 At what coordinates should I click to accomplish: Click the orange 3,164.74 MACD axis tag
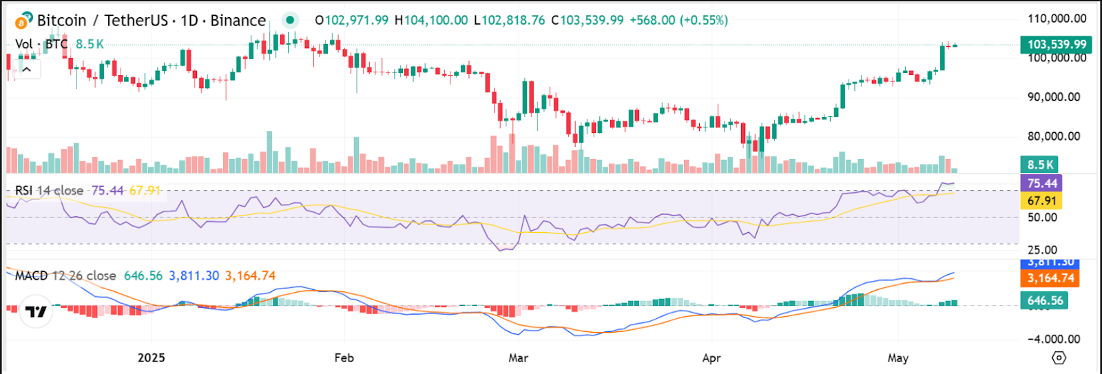pyautogui.click(x=1050, y=278)
